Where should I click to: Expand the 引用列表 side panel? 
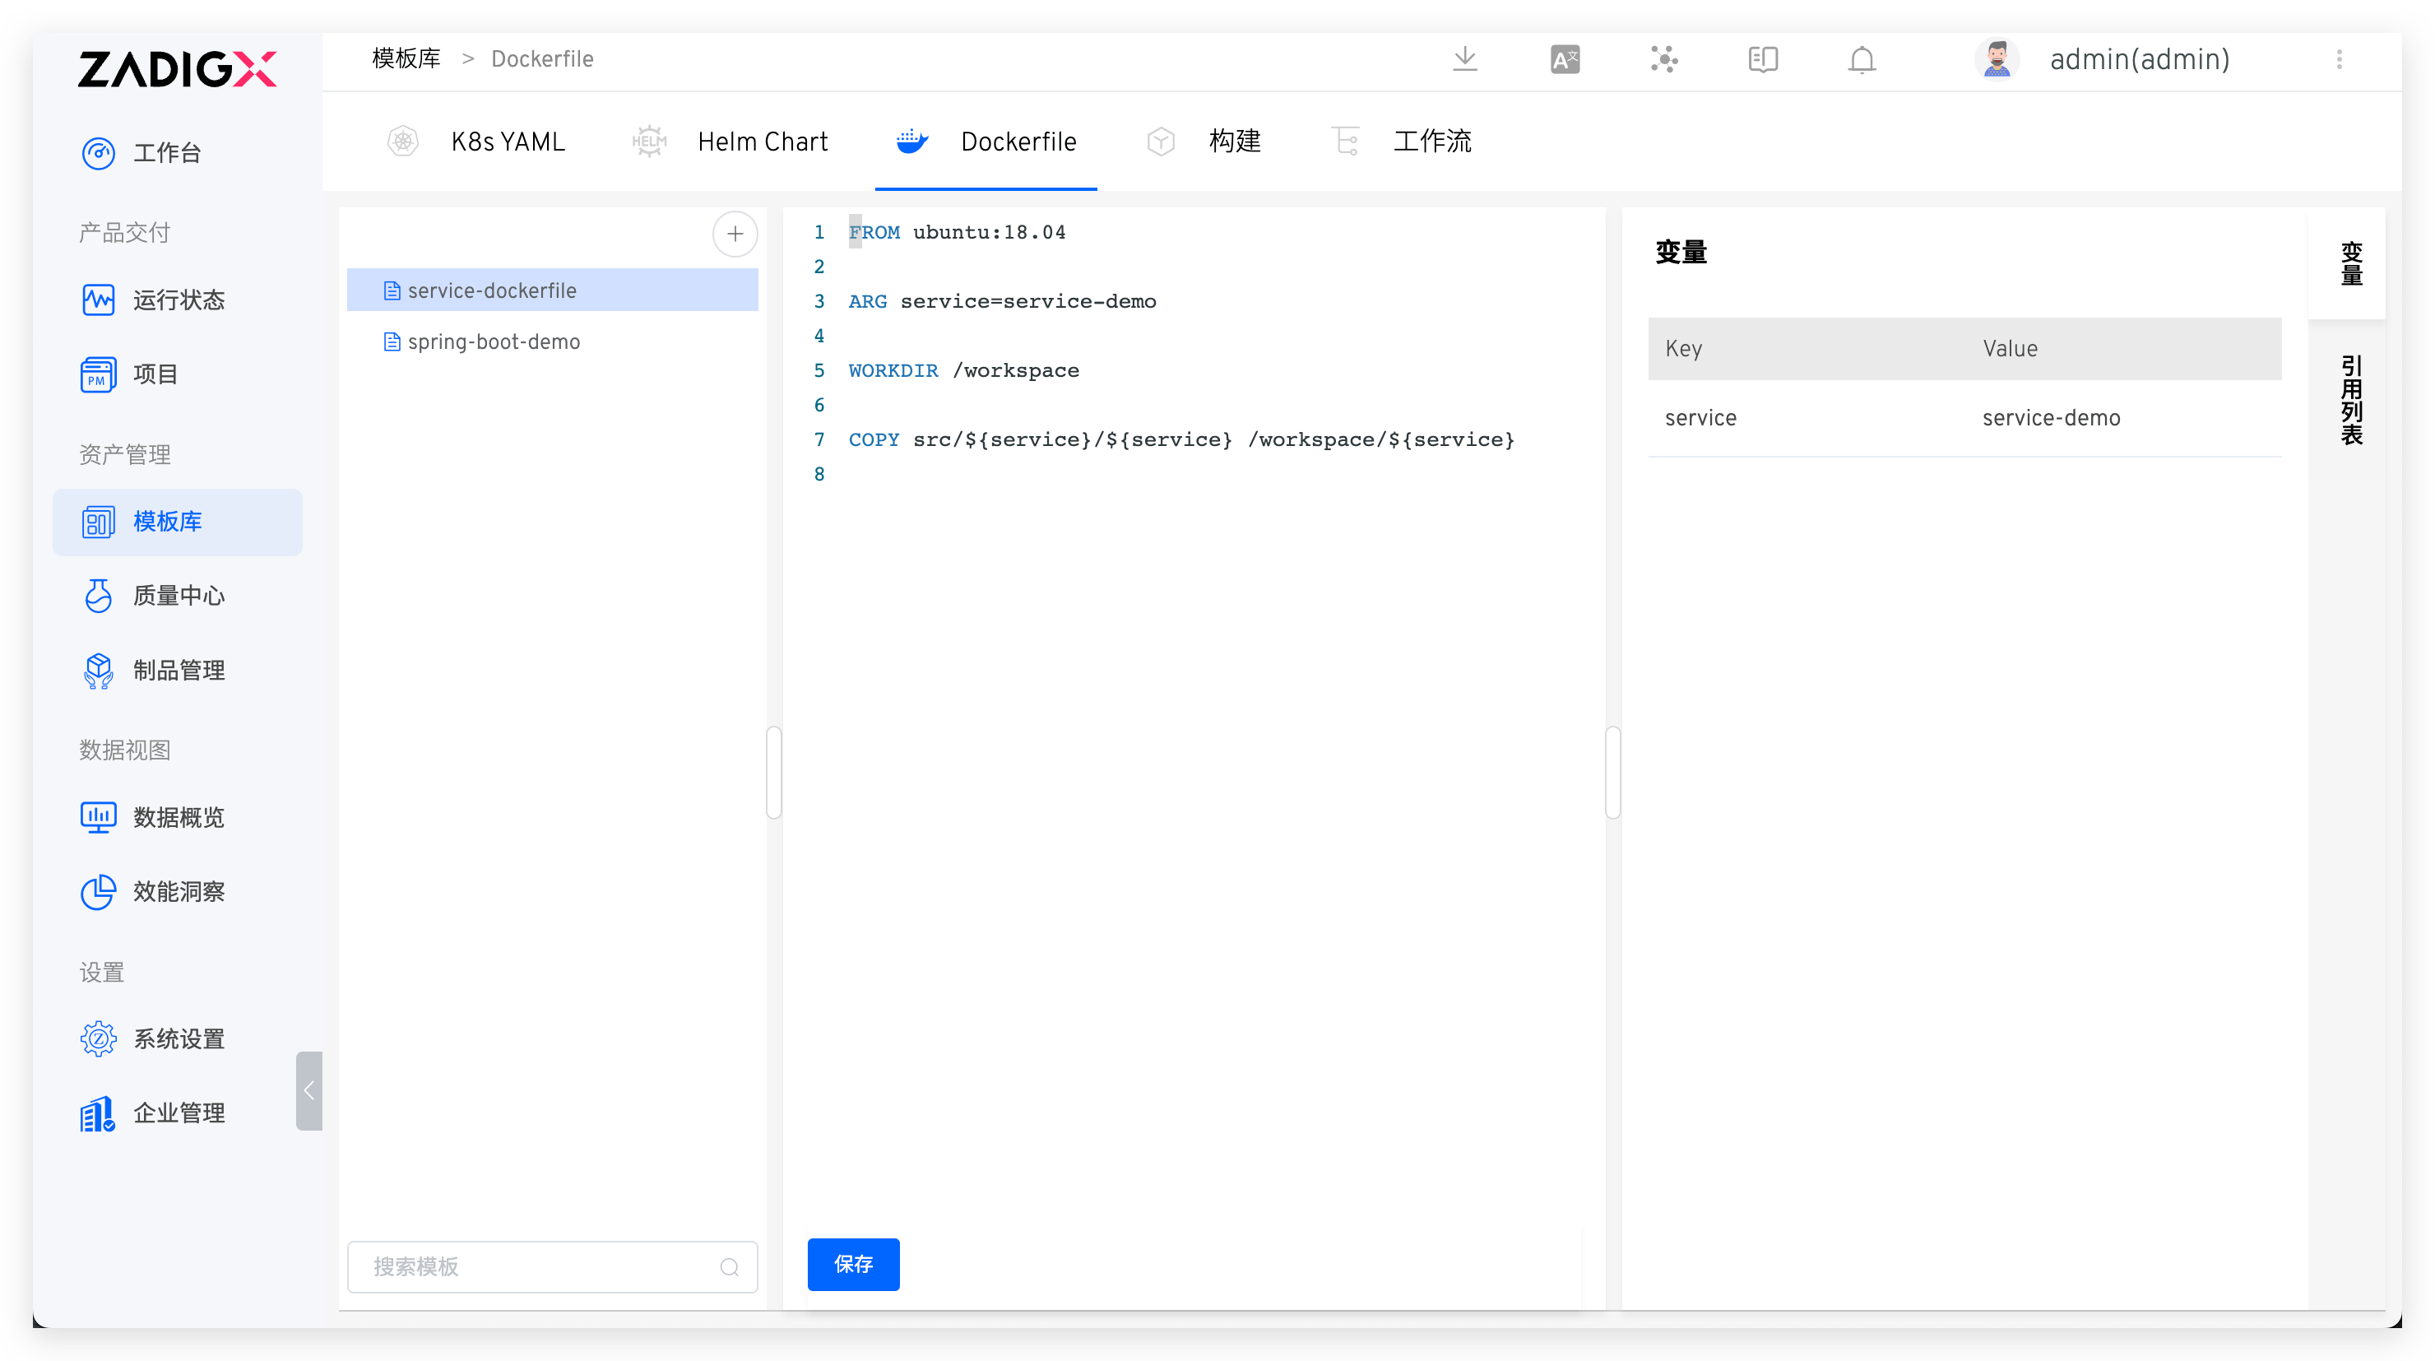(x=2353, y=400)
